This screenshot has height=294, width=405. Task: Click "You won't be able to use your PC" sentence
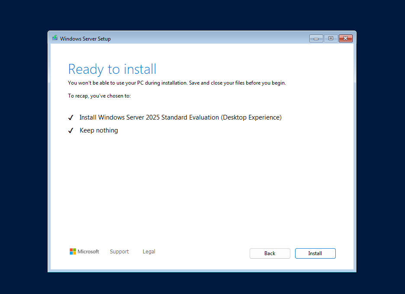pyautogui.click(x=177, y=83)
